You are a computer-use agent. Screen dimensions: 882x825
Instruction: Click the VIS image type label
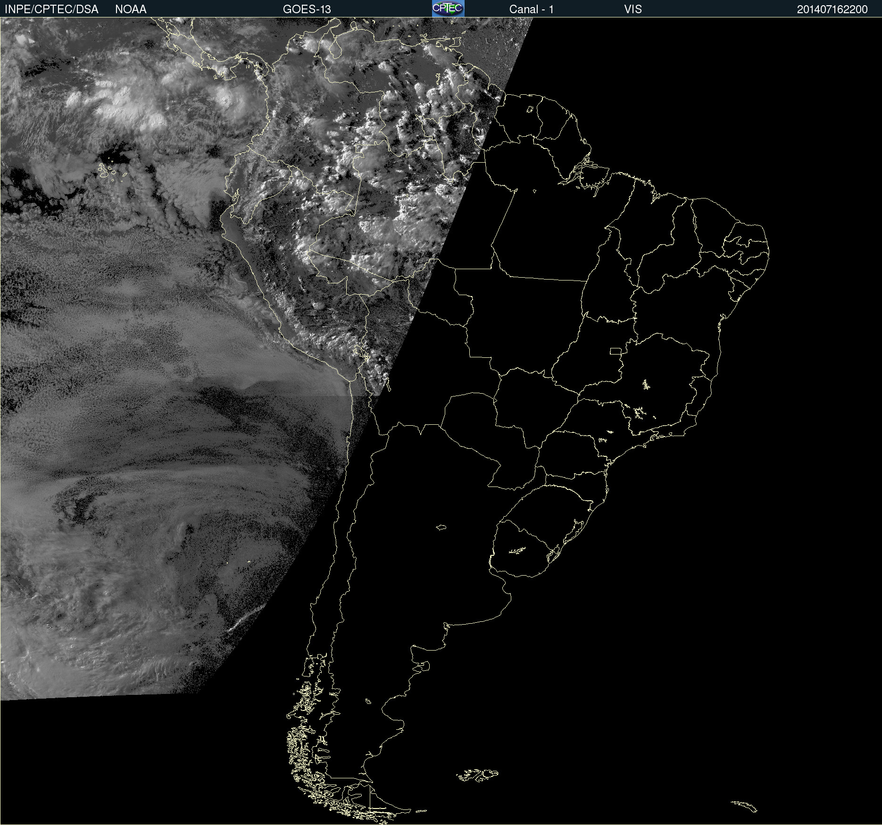632,9
